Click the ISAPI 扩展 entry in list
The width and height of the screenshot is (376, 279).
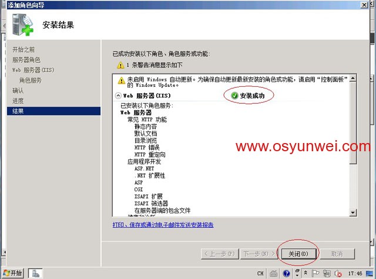(x=149, y=196)
